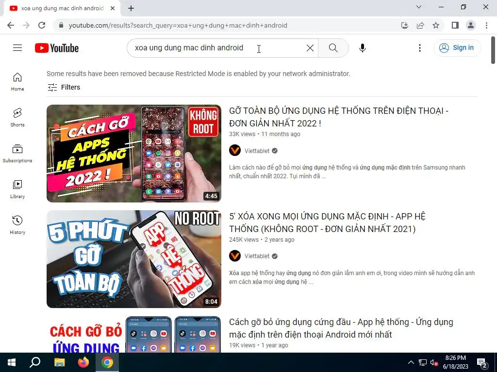Open Windows taskbar search

click(35, 362)
